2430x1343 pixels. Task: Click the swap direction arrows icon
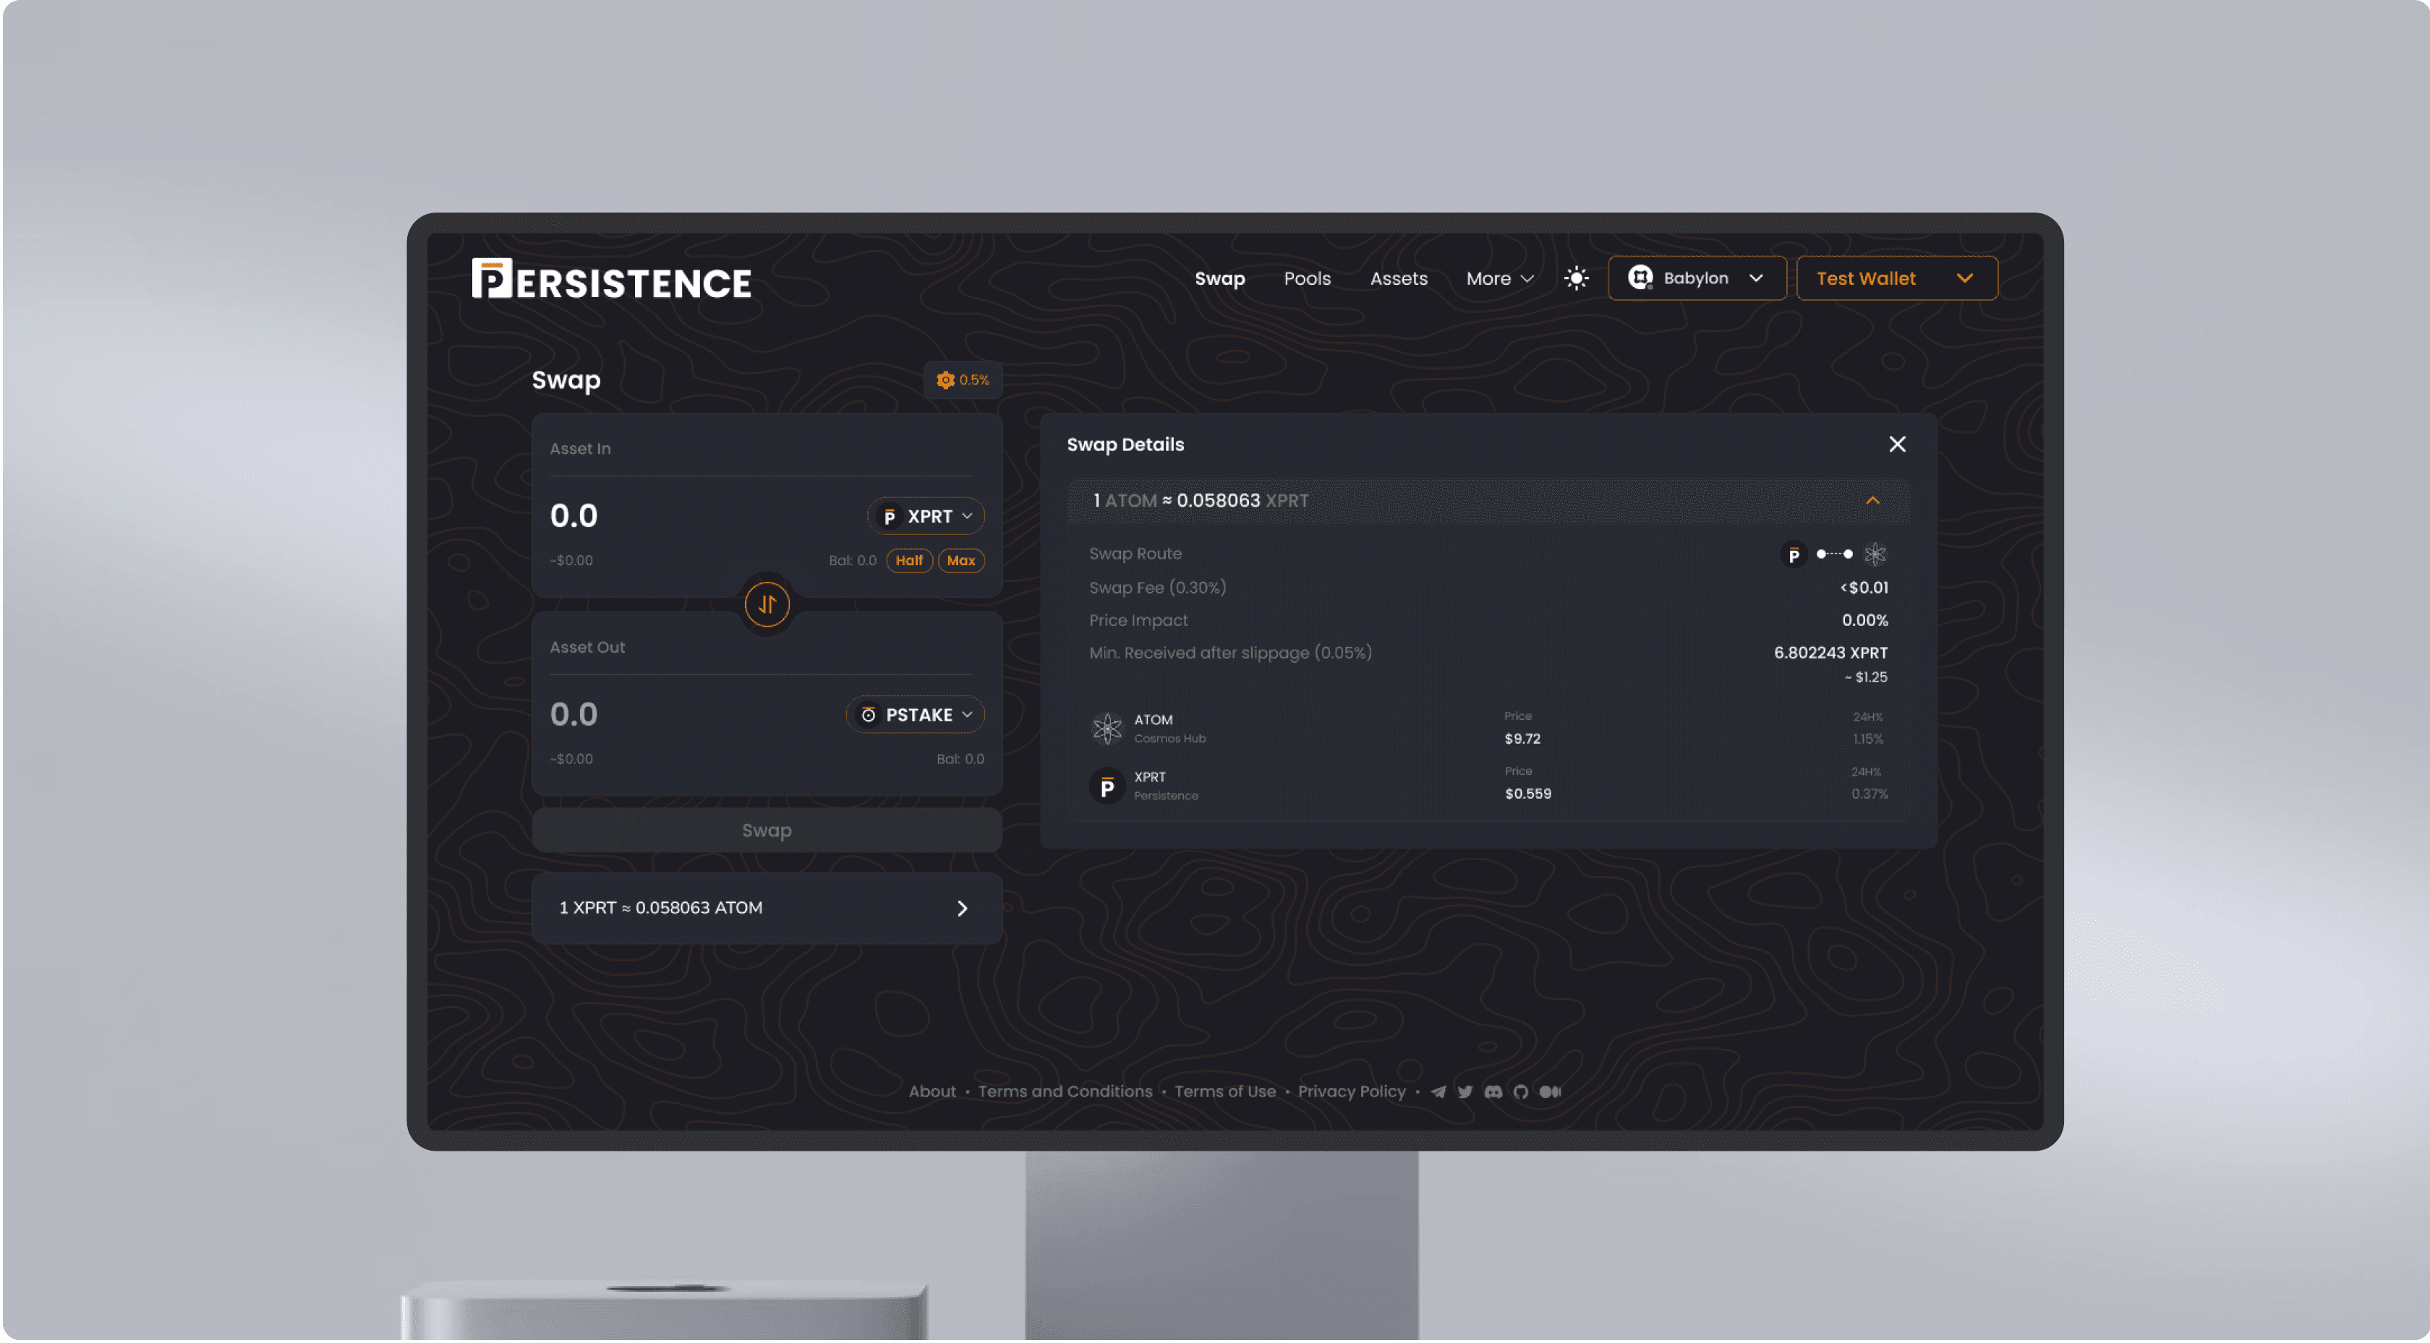point(766,604)
